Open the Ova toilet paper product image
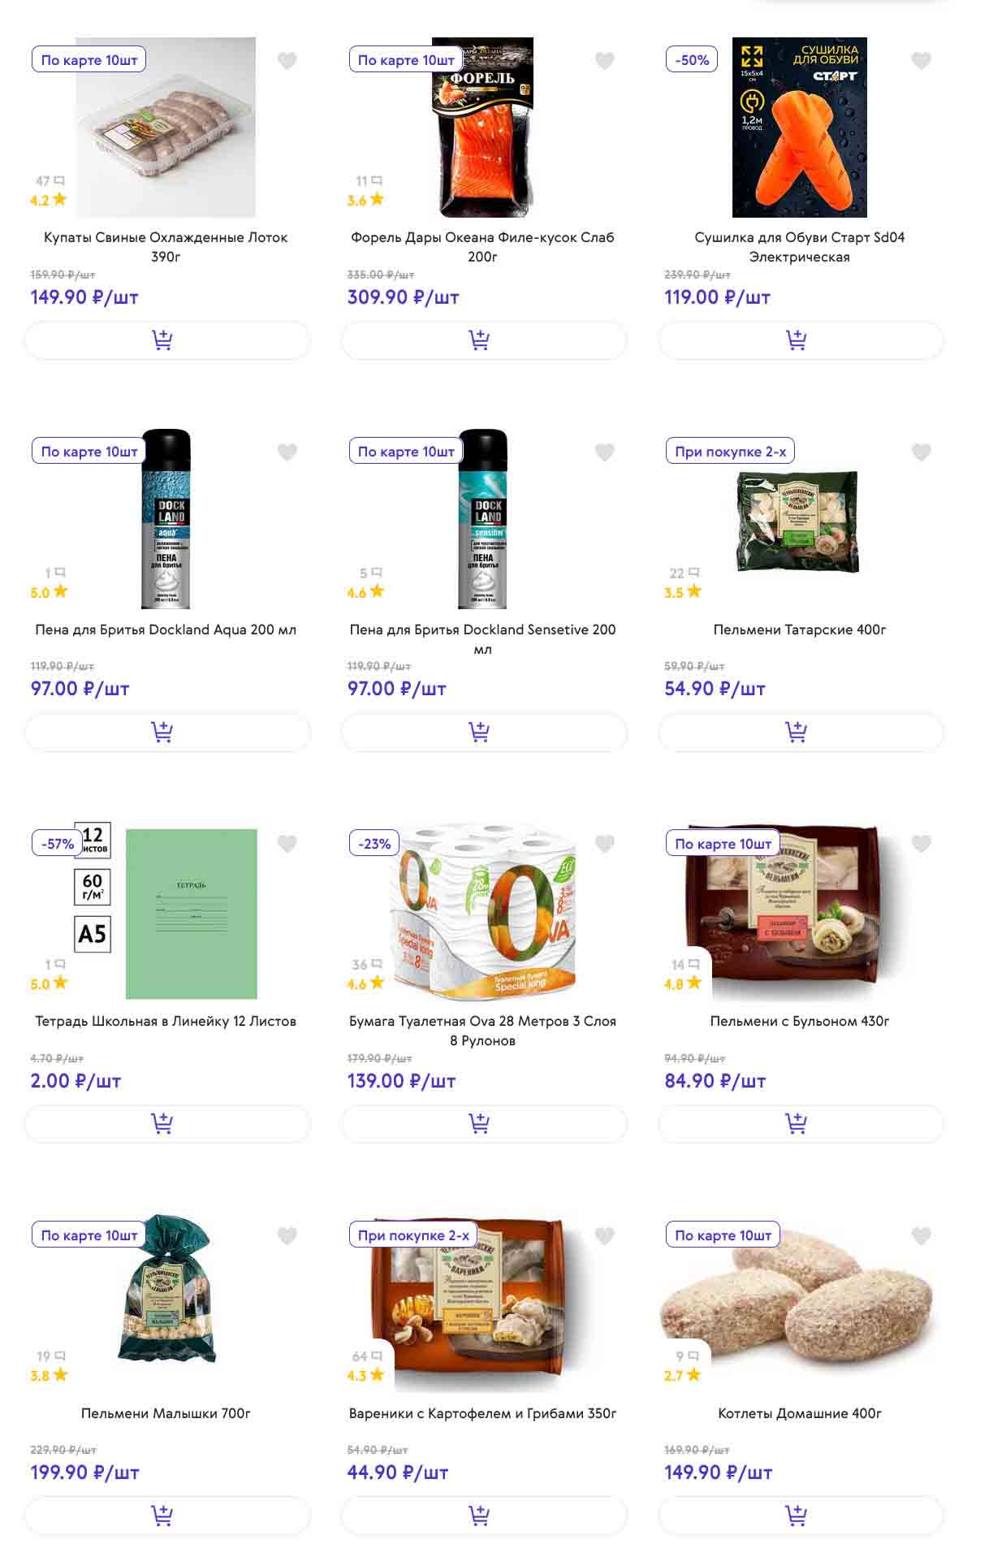The height and width of the screenshot is (1557, 989). point(482,911)
